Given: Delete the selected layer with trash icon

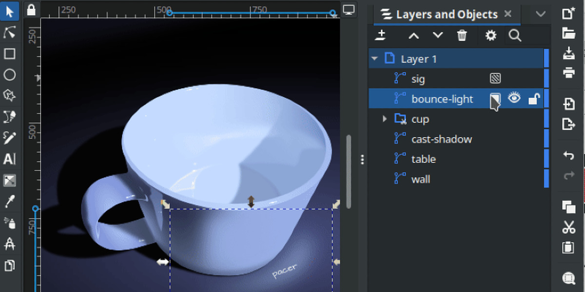Looking at the screenshot, I should pyautogui.click(x=462, y=36).
